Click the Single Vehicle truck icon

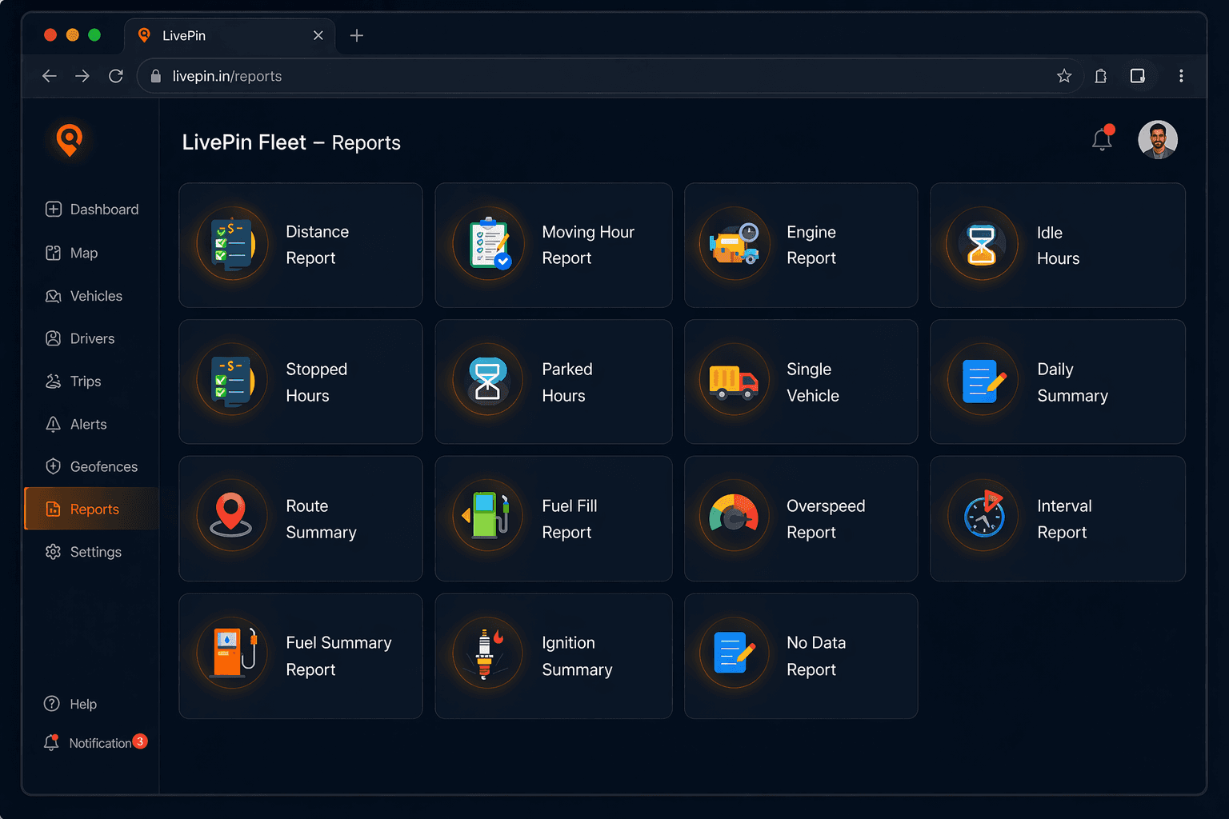point(734,382)
